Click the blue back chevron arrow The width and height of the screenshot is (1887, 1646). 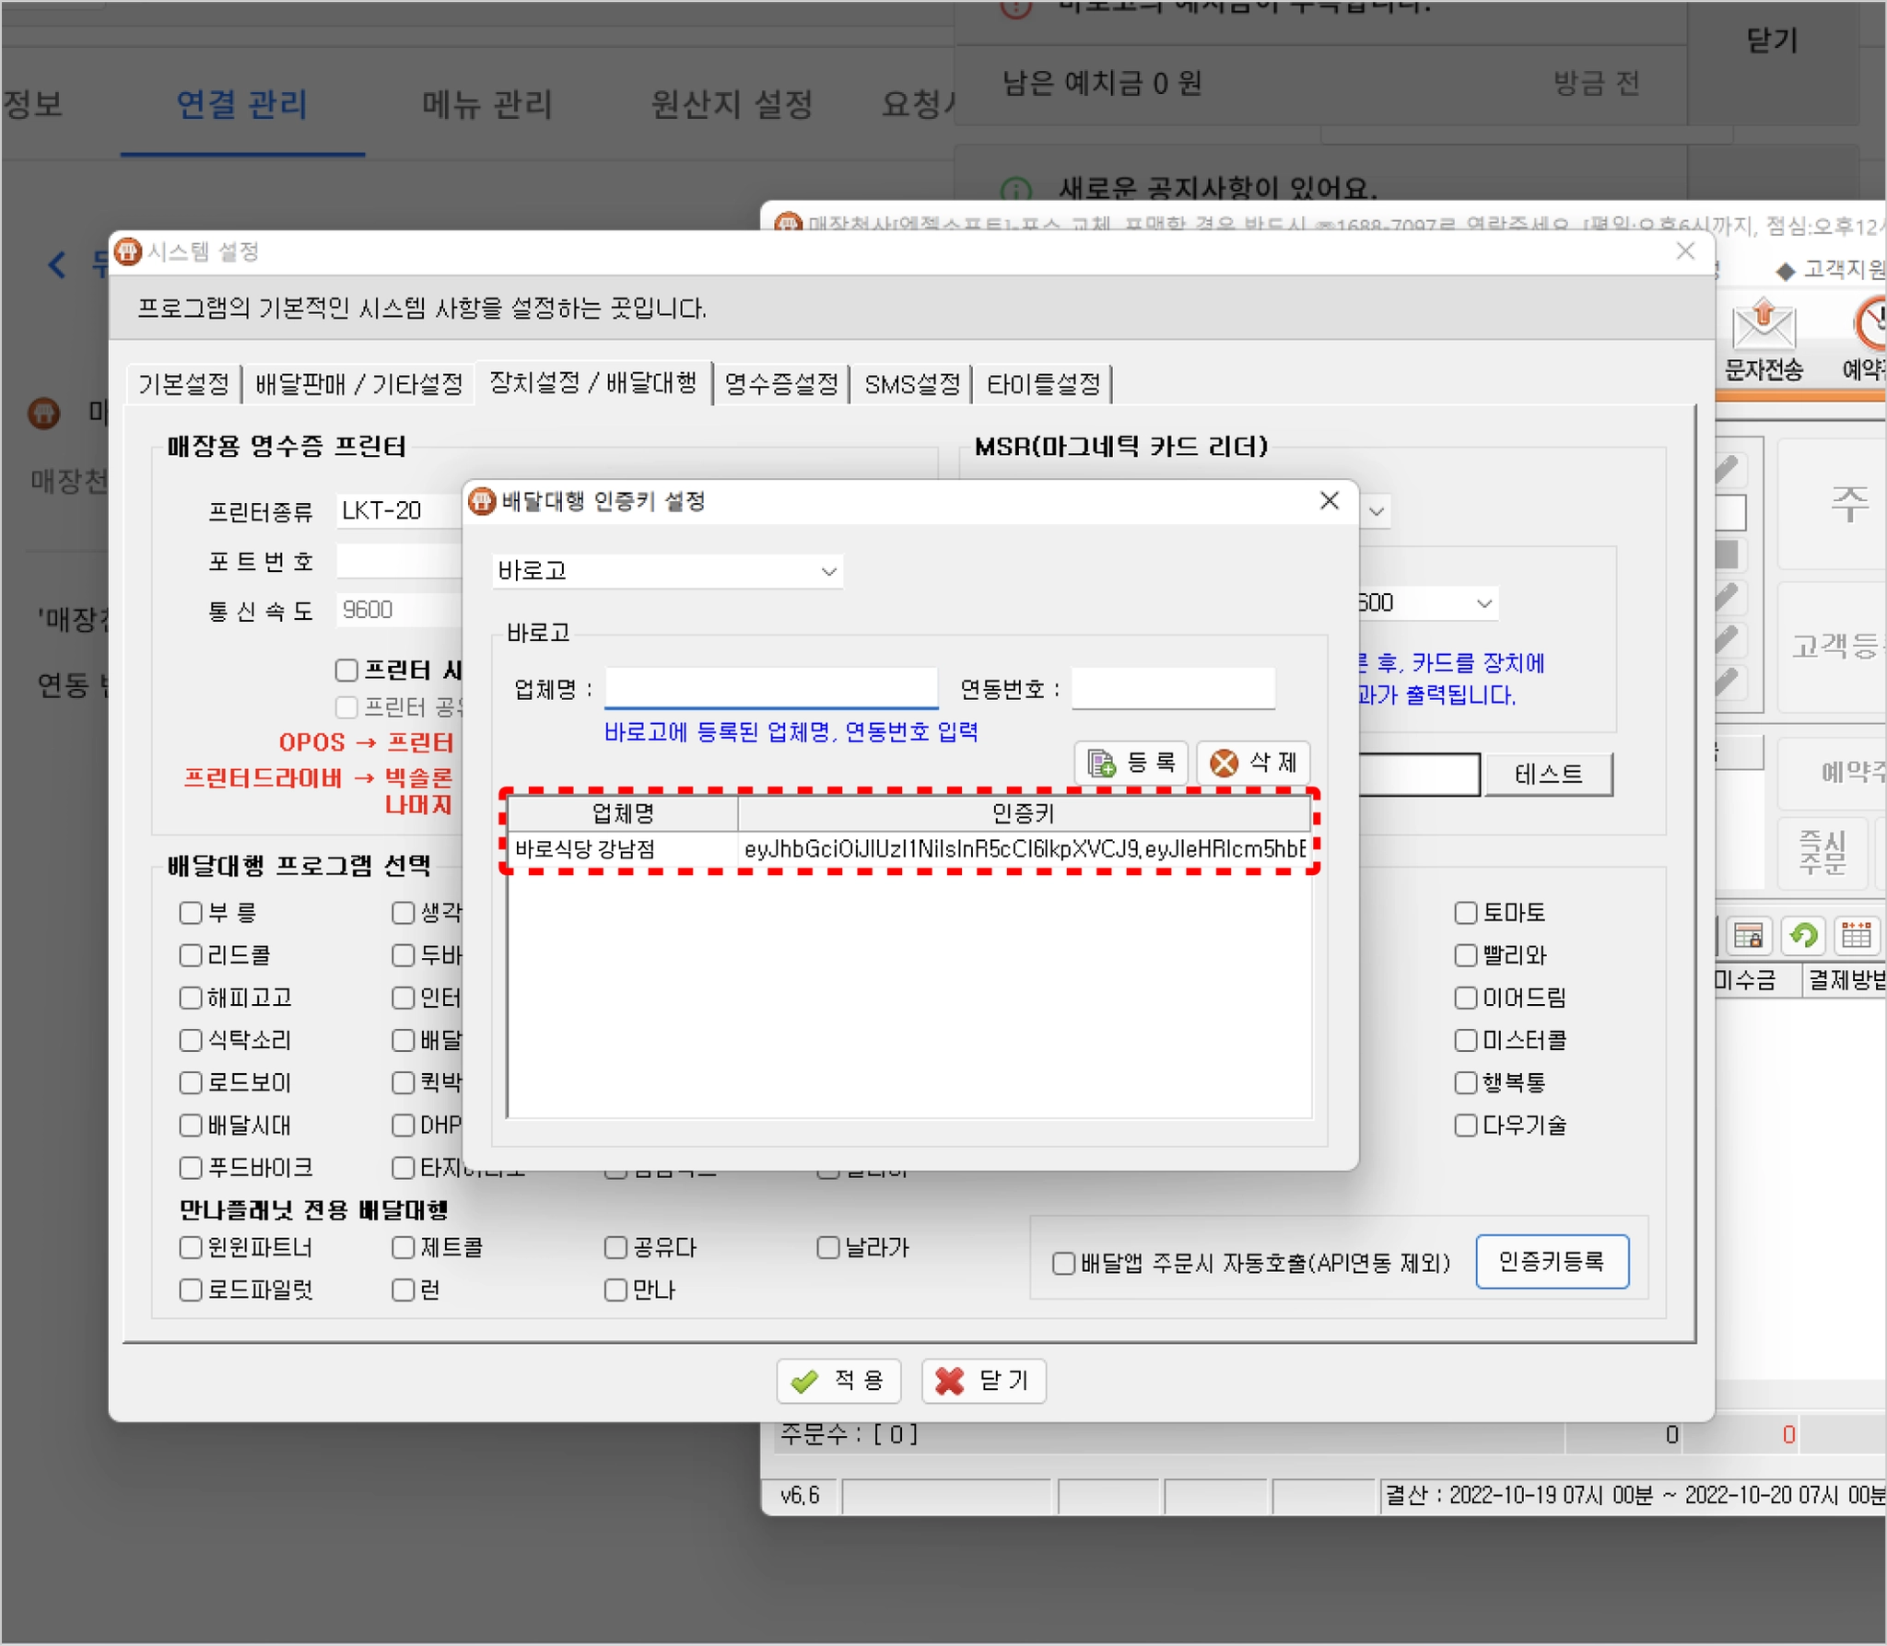[x=57, y=265]
